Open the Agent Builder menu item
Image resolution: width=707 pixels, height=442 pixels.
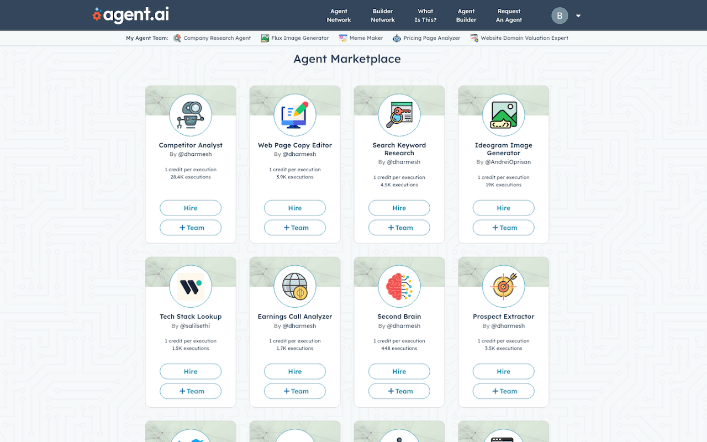coord(466,15)
